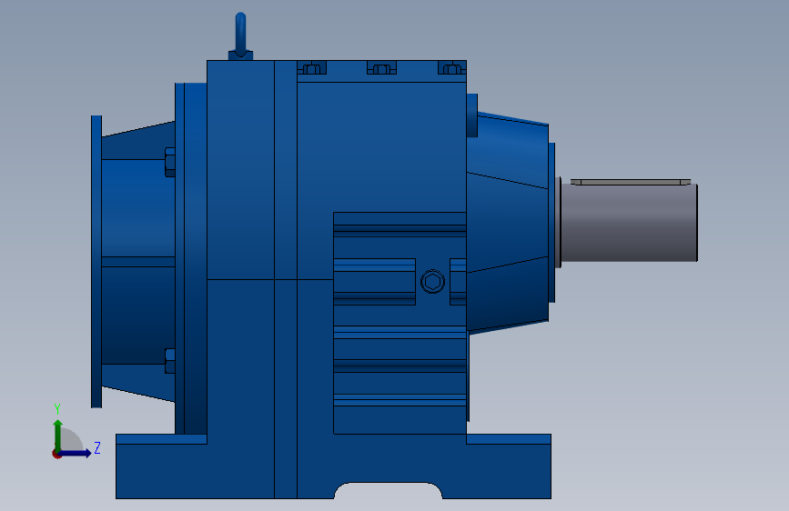
Task: Click the Z label of the coordinate triad
Action: [x=97, y=447]
